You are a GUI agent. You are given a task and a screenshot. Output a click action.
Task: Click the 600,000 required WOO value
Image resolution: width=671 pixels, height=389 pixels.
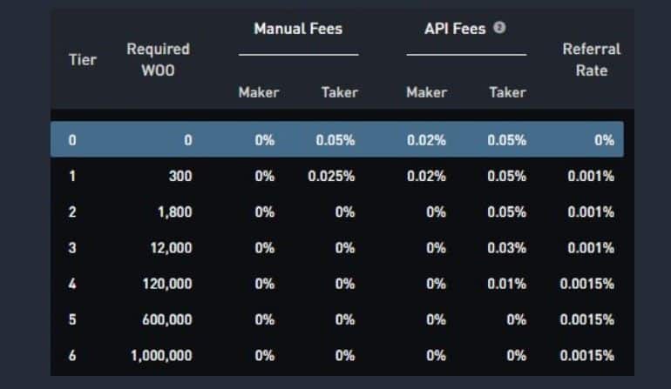point(167,319)
